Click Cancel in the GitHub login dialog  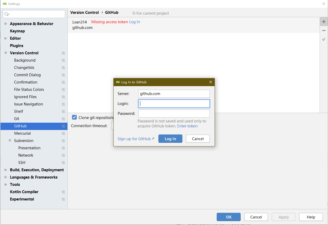coord(198,139)
